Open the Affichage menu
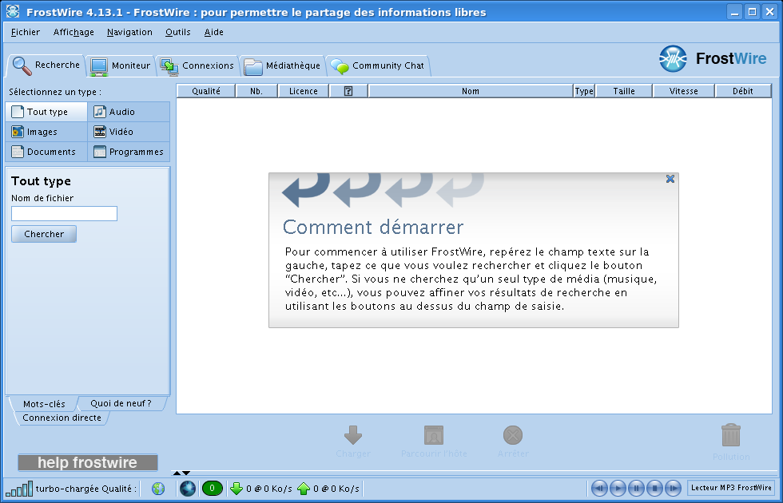 coord(74,32)
